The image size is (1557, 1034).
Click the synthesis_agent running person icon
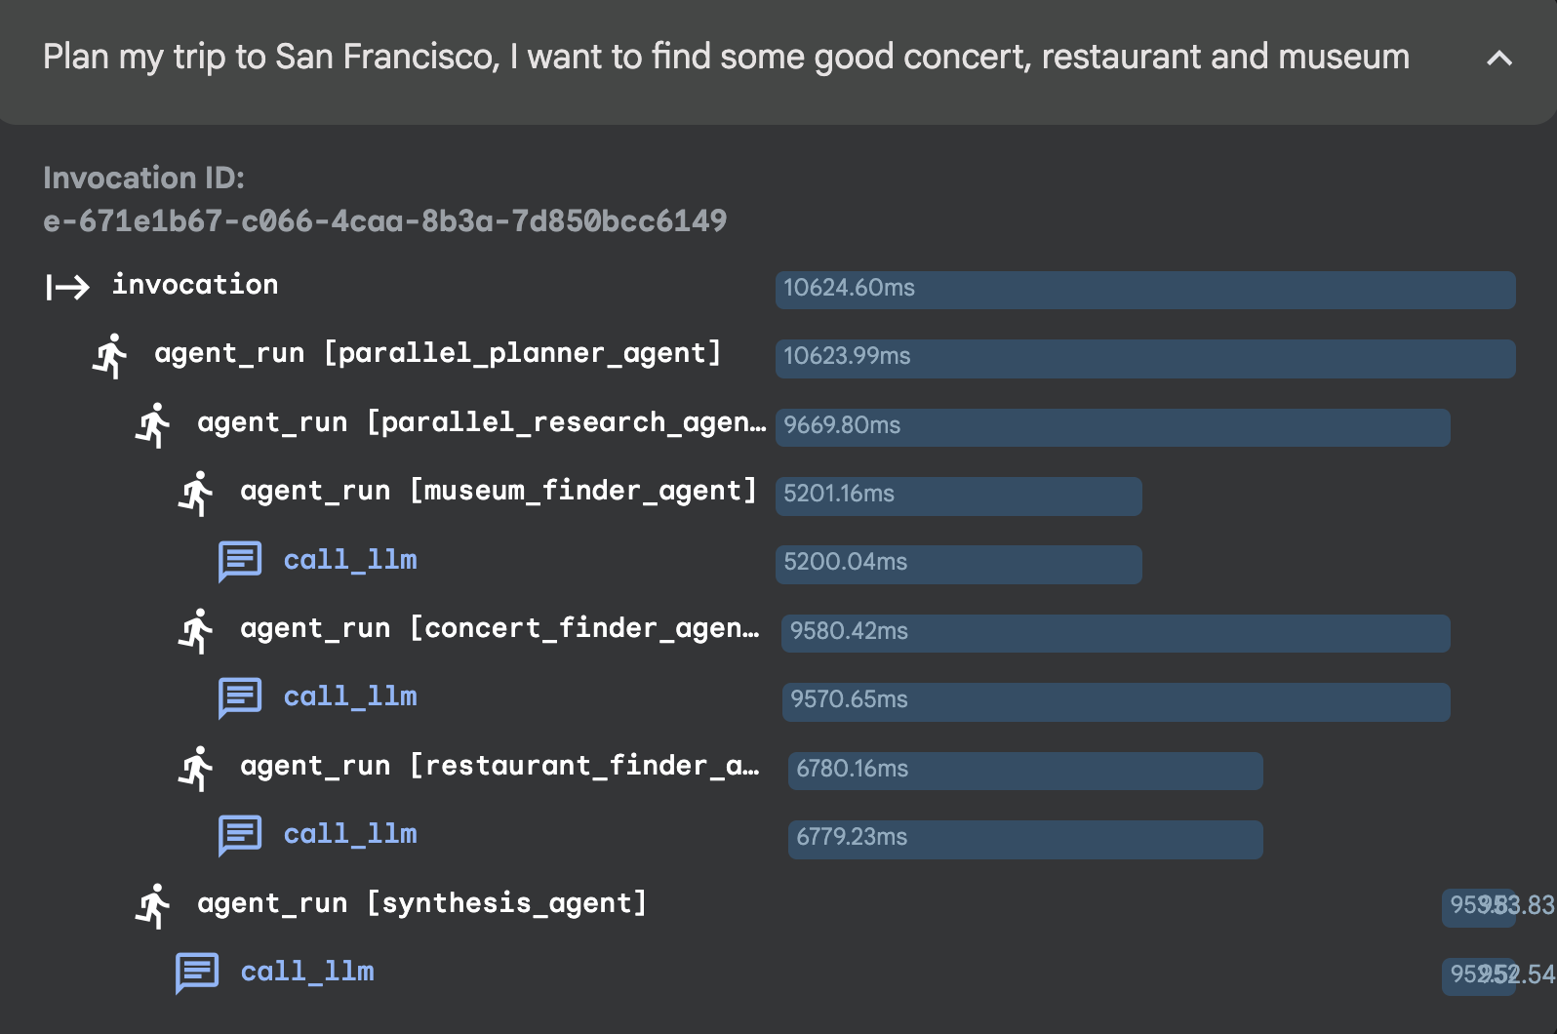153,906
